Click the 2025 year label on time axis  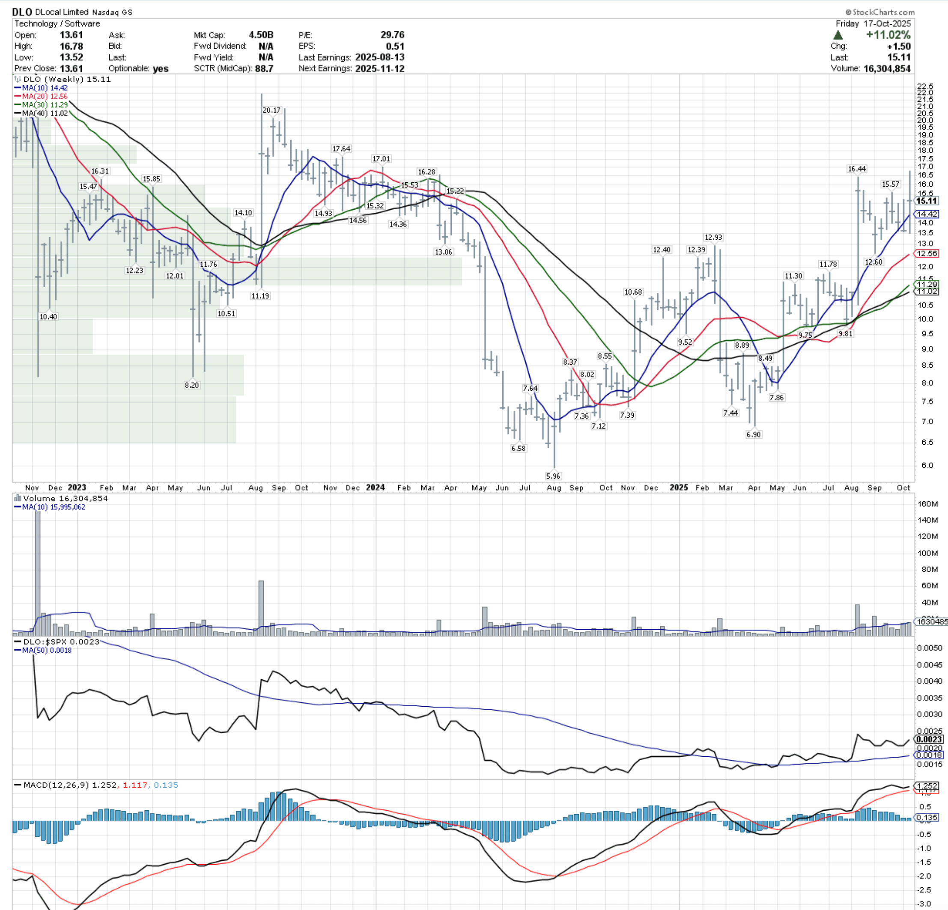click(x=679, y=488)
